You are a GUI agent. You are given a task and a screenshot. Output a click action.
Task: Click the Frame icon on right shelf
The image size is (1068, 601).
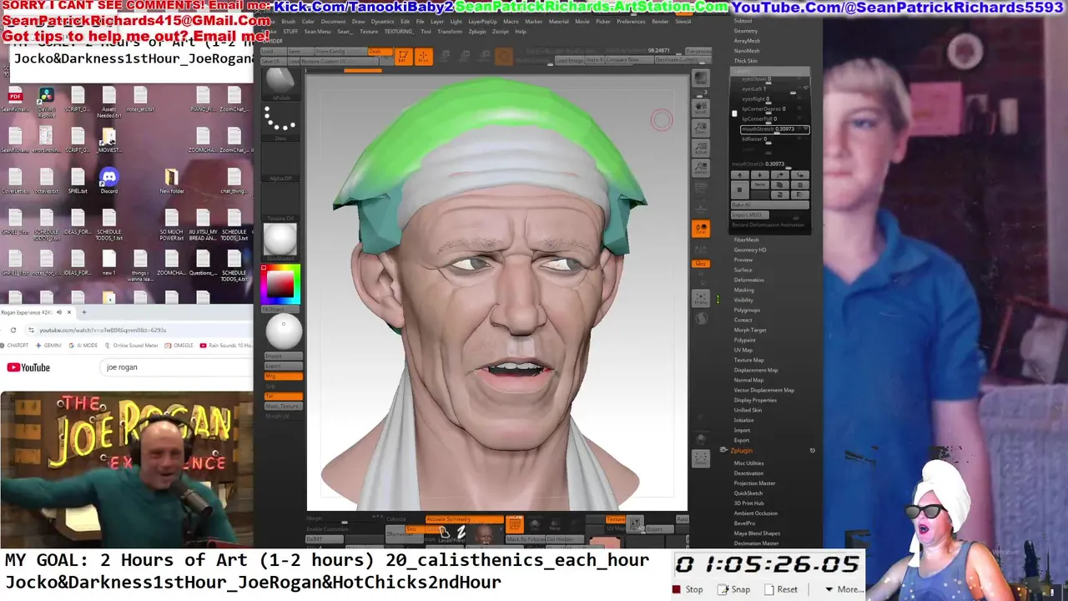tap(701, 298)
